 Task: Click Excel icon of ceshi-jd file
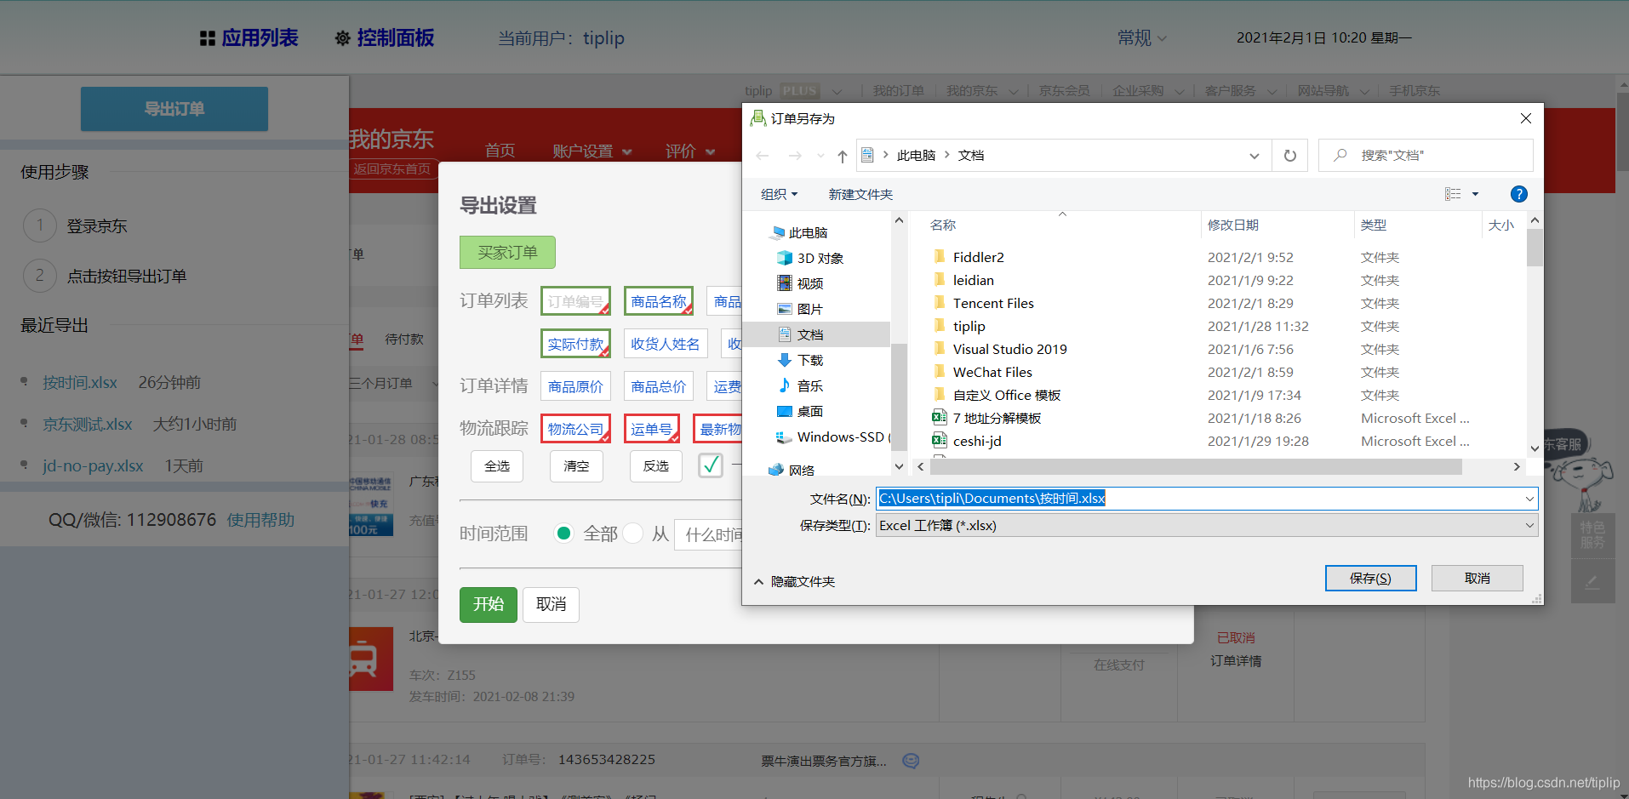pyautogui.click(x=940, y=440)
